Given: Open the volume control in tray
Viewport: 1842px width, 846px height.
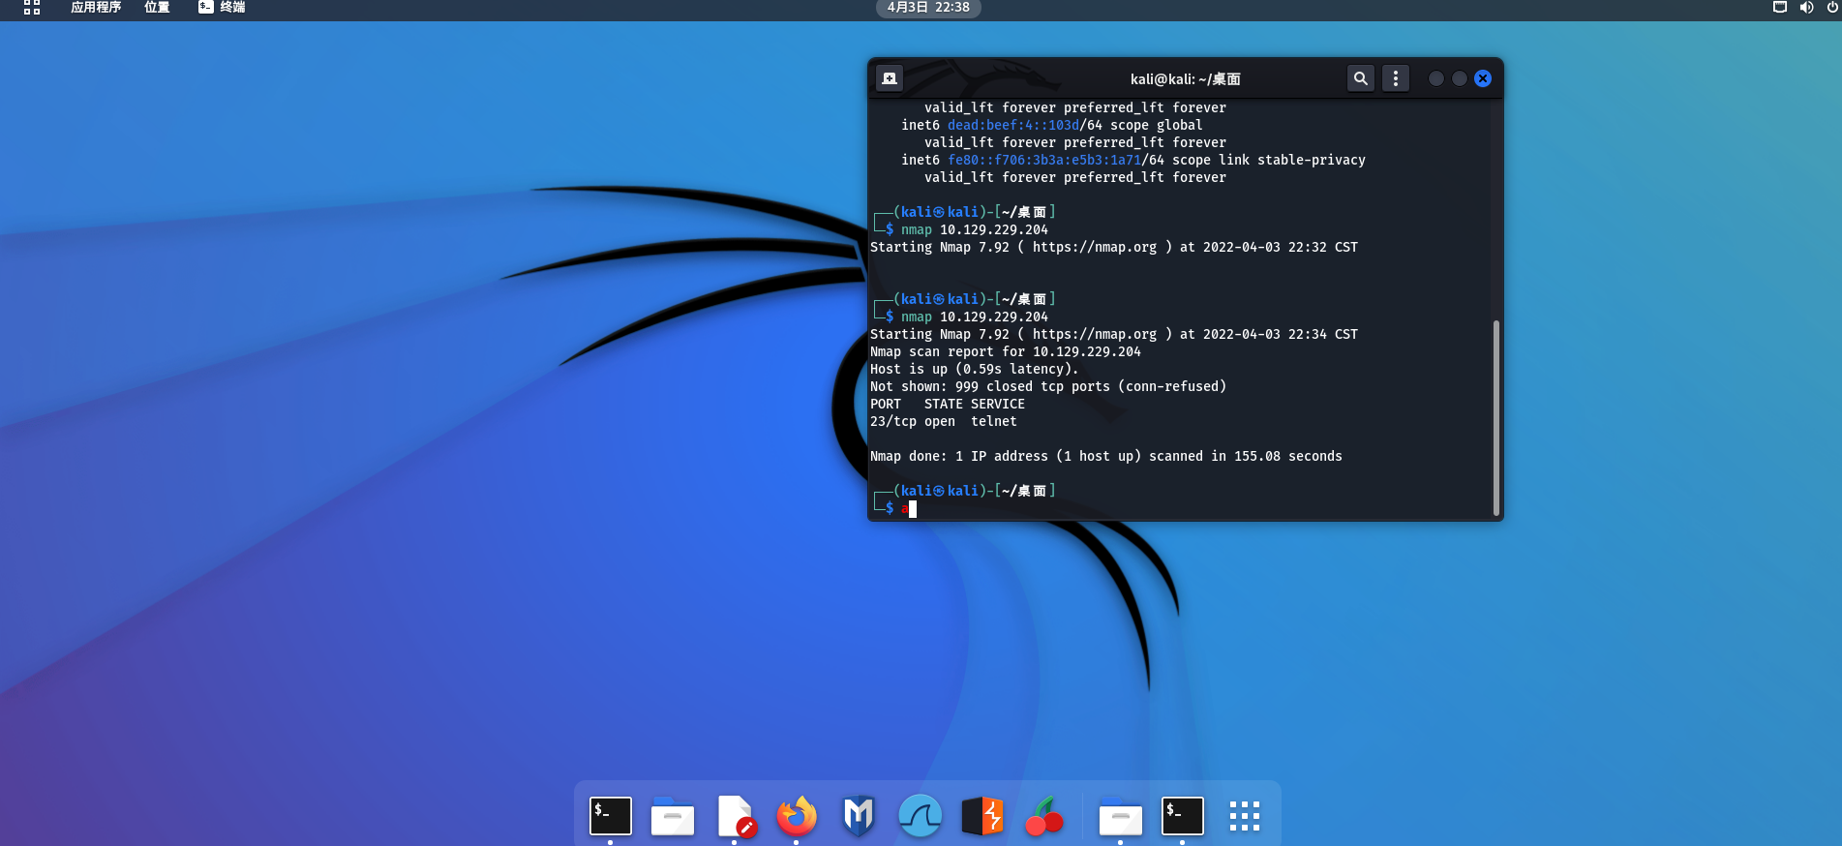Looking at the screenshot, I should tap(1806, 8).
